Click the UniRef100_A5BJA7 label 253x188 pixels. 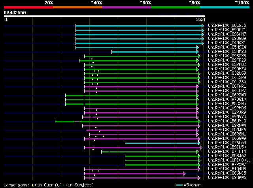pos(227,156)
